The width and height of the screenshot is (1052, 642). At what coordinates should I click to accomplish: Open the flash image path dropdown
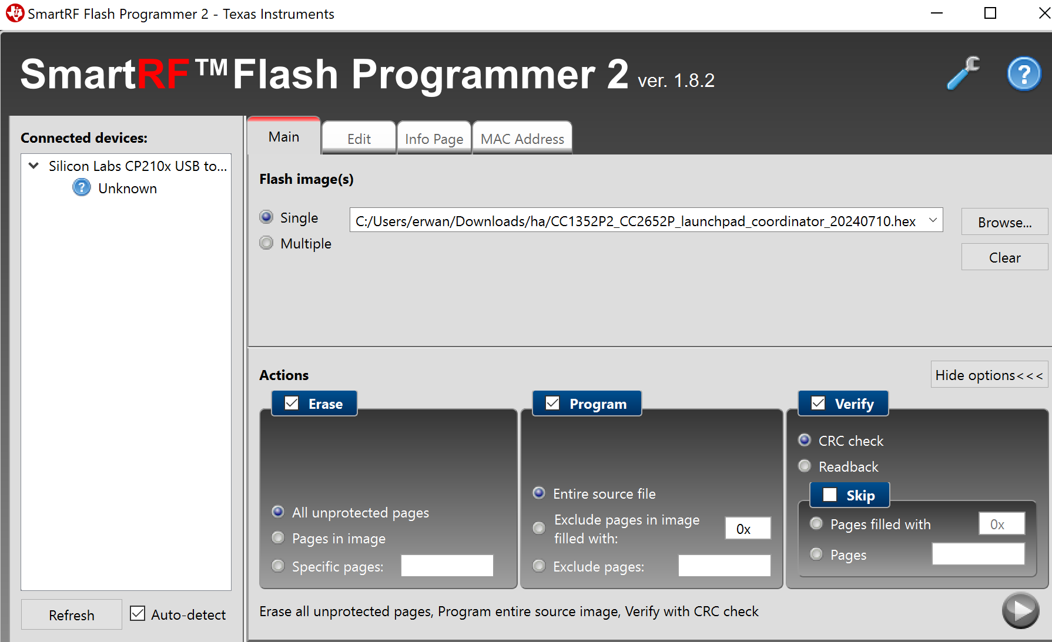click(933, 220)
